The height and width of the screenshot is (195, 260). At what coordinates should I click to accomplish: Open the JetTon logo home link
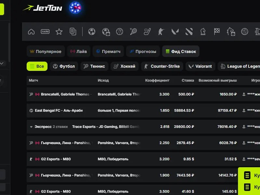(43, 8)
